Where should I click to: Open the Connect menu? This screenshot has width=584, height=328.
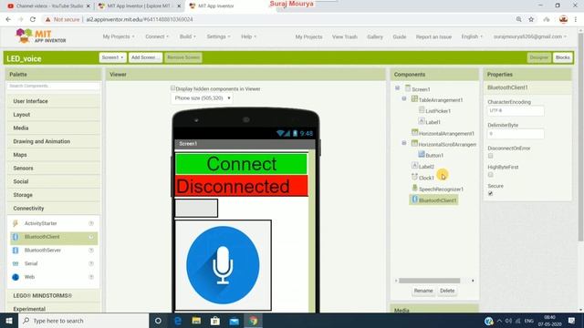[x=157, y=36]
